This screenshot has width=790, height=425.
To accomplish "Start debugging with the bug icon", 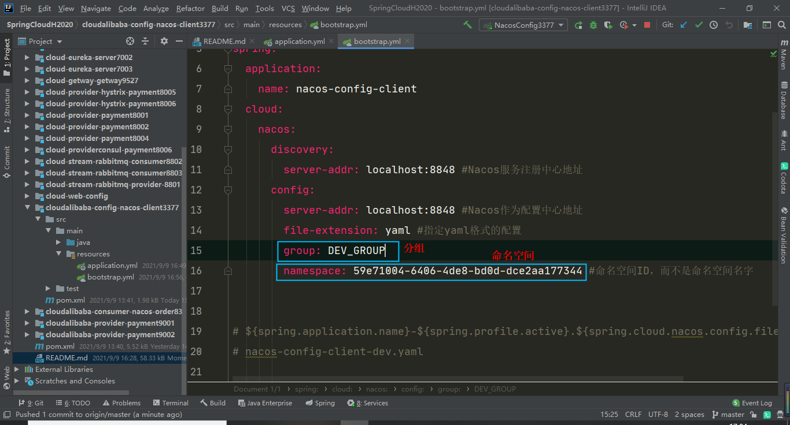I will (593, 25).
